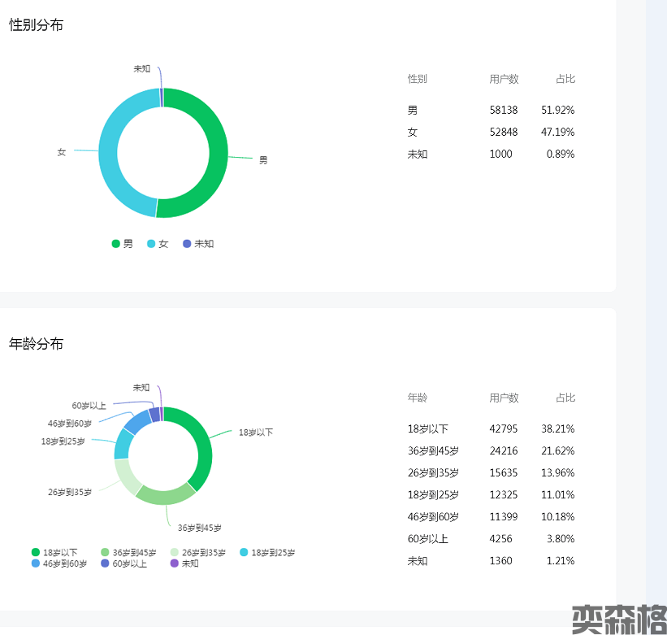This screenshot has height=635, width=667.
Task: Click the 弈森格 logo at bottom right
Action: point(618,619)
